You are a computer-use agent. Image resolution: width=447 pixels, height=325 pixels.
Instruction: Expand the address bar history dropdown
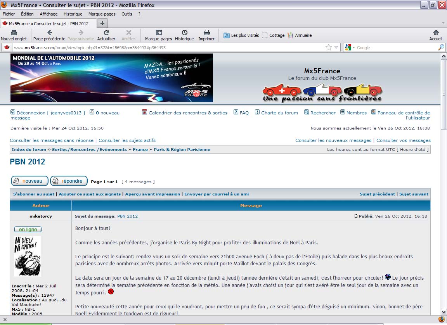coord(336,48)
